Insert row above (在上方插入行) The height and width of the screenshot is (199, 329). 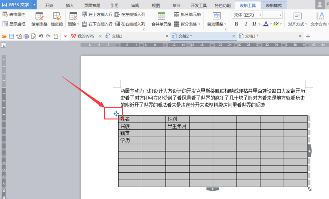click(97, 14)
